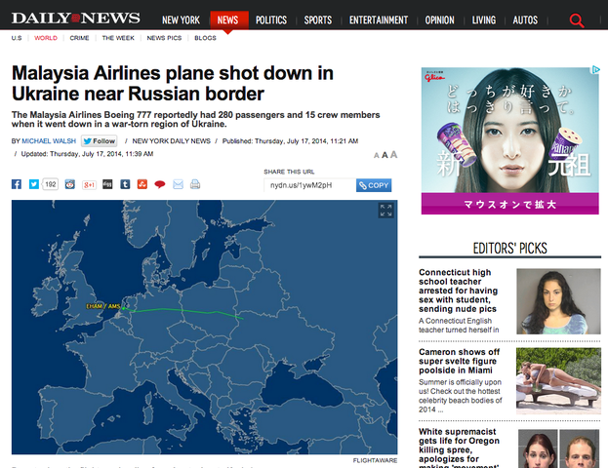608x468 pixels.
Task: Open the Entertainment section
Action: pos(379,20)
